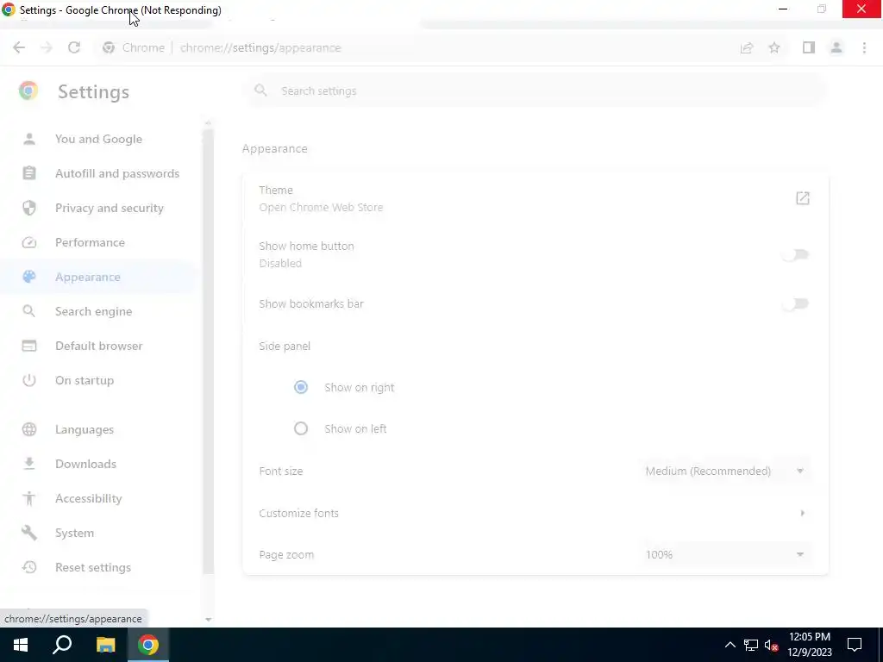Click the browser back arrow
This screenshot has width=883, height=662.
pyautogui.click(x=19, y=48)
